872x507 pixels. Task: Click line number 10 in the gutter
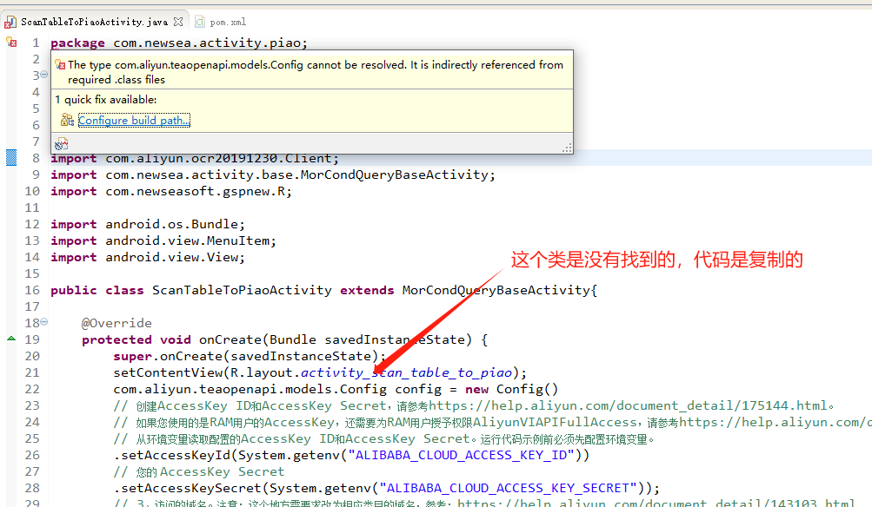[32, 192]
